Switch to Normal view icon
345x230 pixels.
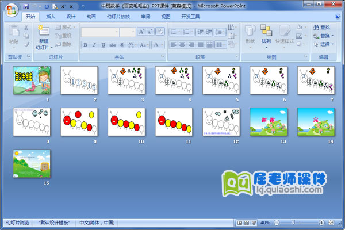240,223
